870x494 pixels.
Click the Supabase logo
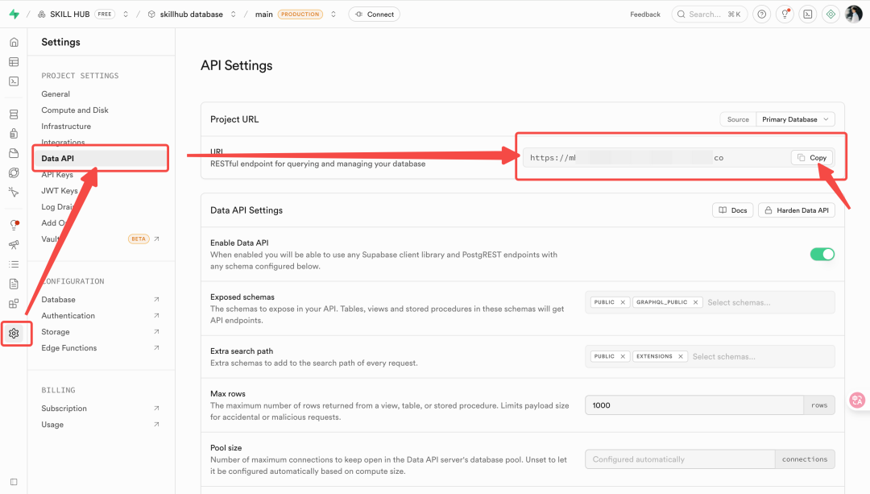click(x=14, y=15)
